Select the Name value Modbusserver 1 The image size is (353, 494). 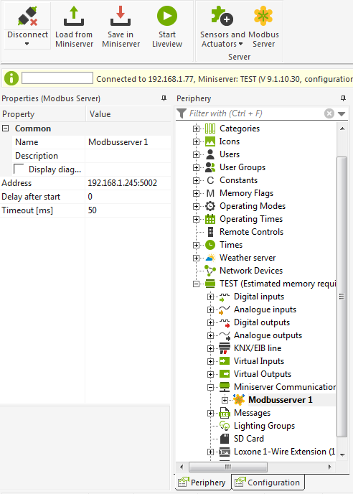(x=118, y=142)
